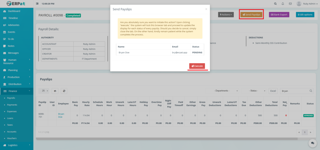This screenshot has width=320, height=150.
Task: Select Taxes submenu item
Action: (10, 125)
